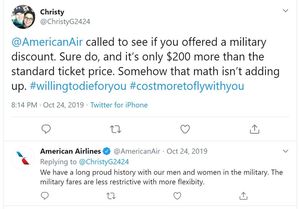Open American Airlines profile avatar

tap(23, 158)
